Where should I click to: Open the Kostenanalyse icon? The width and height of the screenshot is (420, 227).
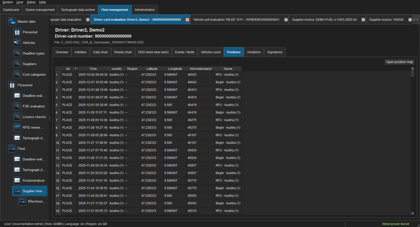click(x=17, y=180)
